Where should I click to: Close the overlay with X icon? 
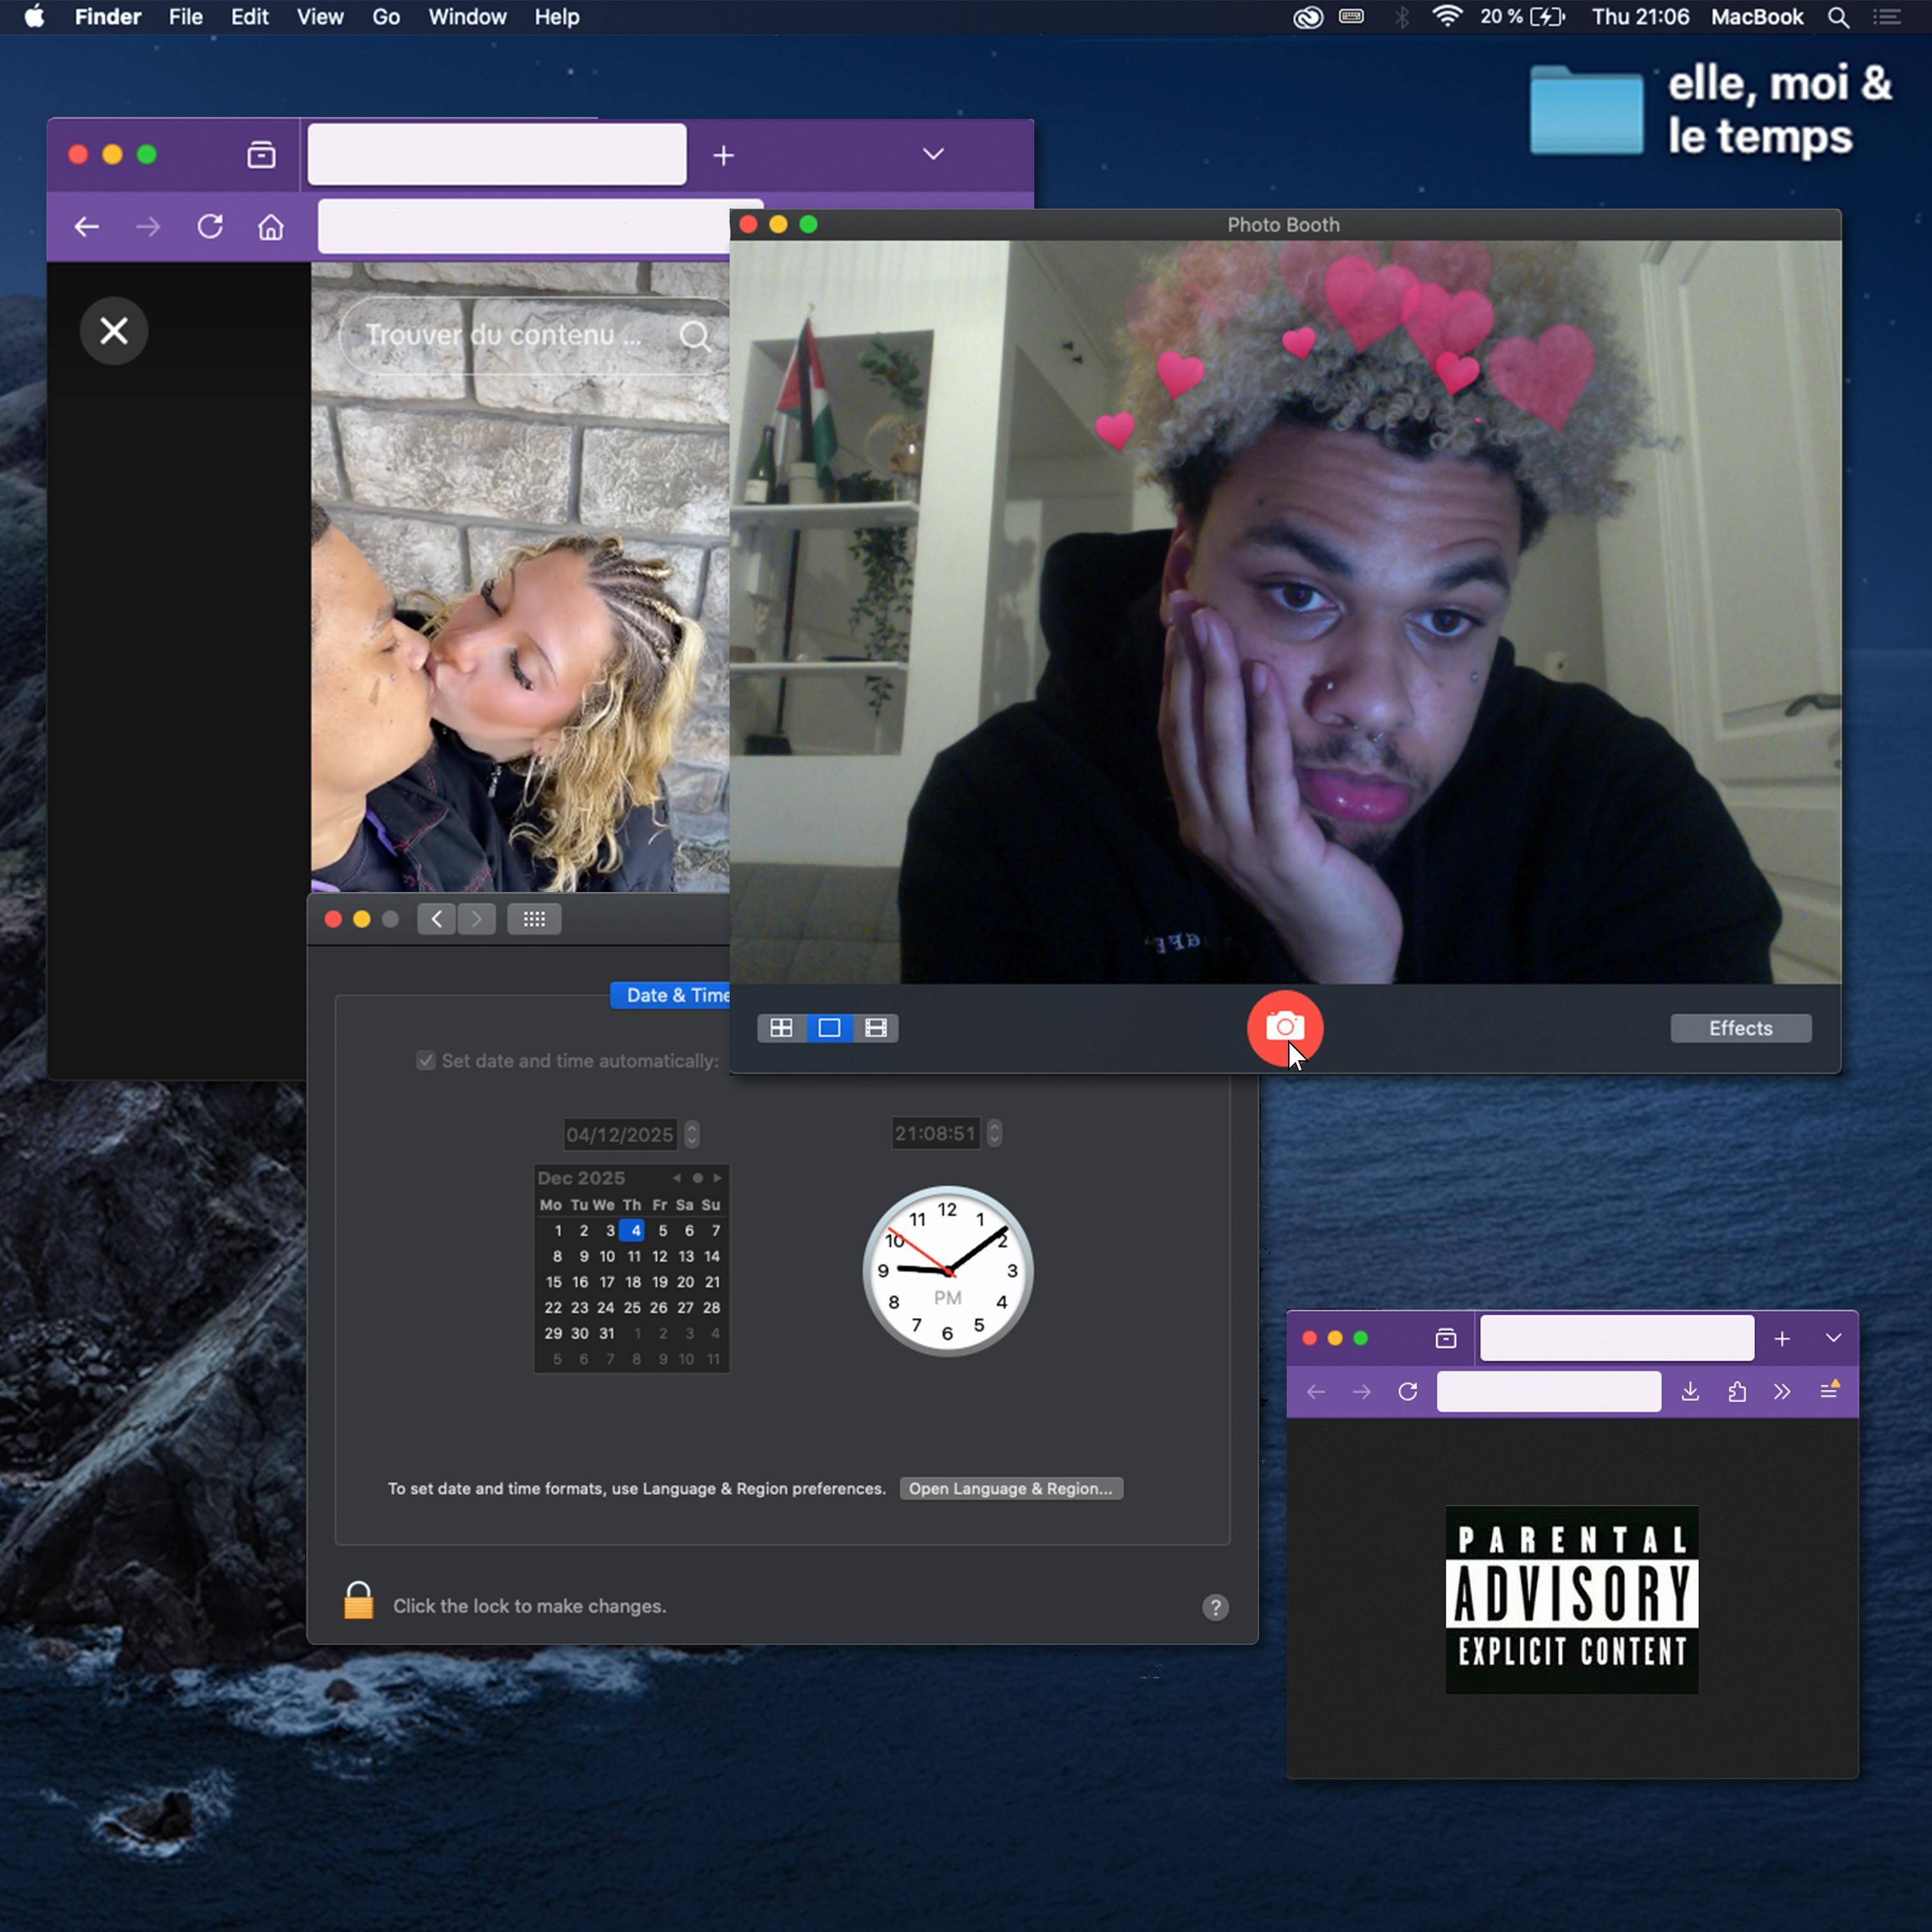(114, 331)
